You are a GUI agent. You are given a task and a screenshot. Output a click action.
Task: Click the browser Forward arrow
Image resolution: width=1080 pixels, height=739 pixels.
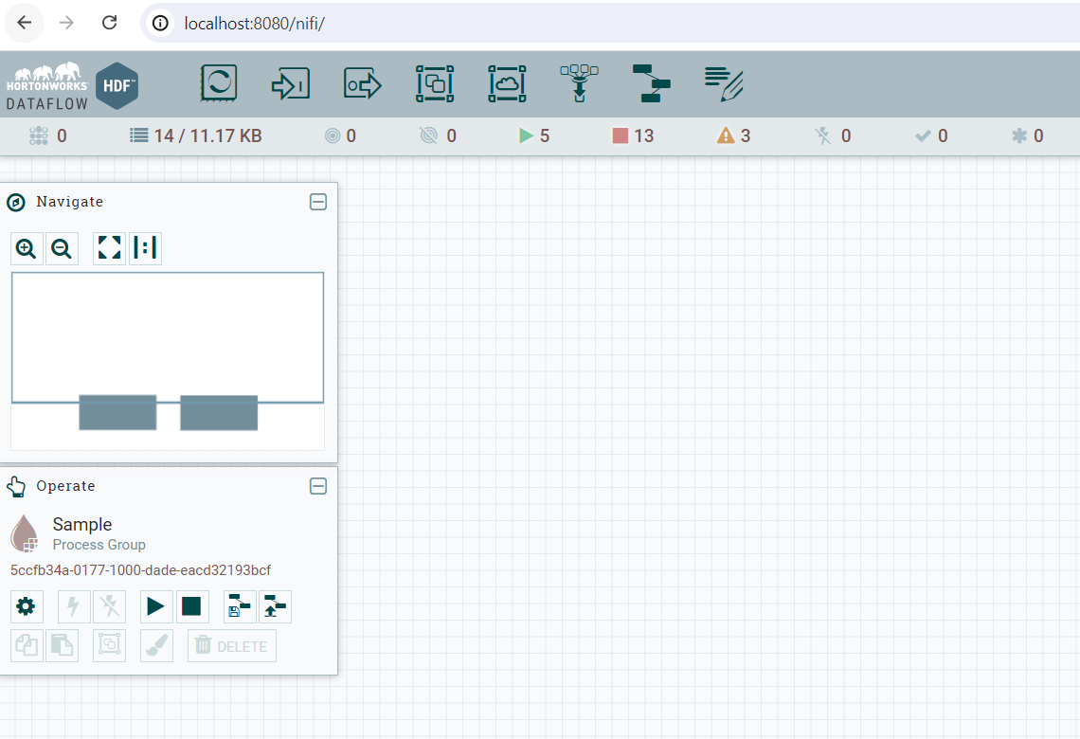[66, 23]
